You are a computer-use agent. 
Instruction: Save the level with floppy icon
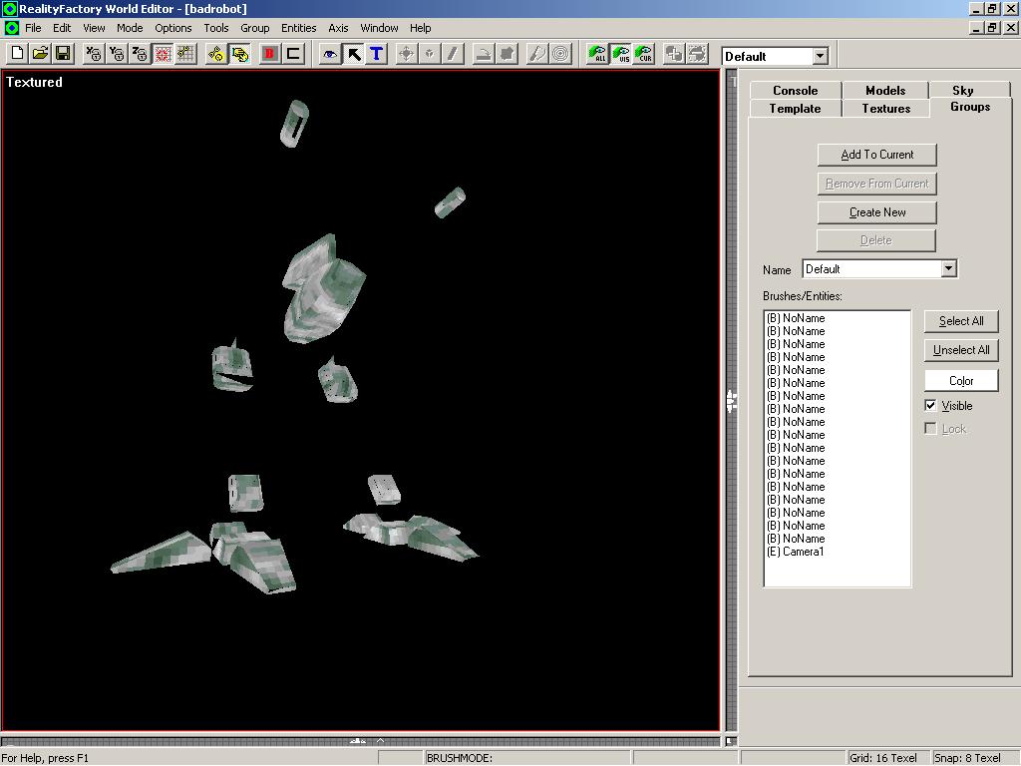coord(62,54)
